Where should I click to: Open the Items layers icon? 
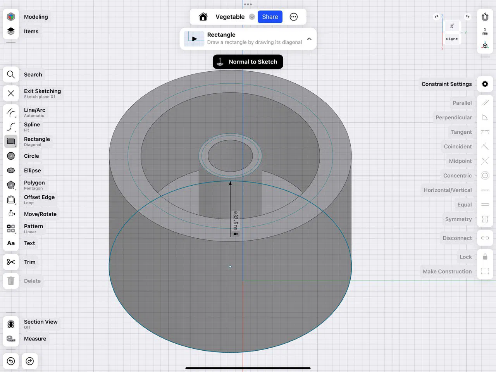coord(11,31)
